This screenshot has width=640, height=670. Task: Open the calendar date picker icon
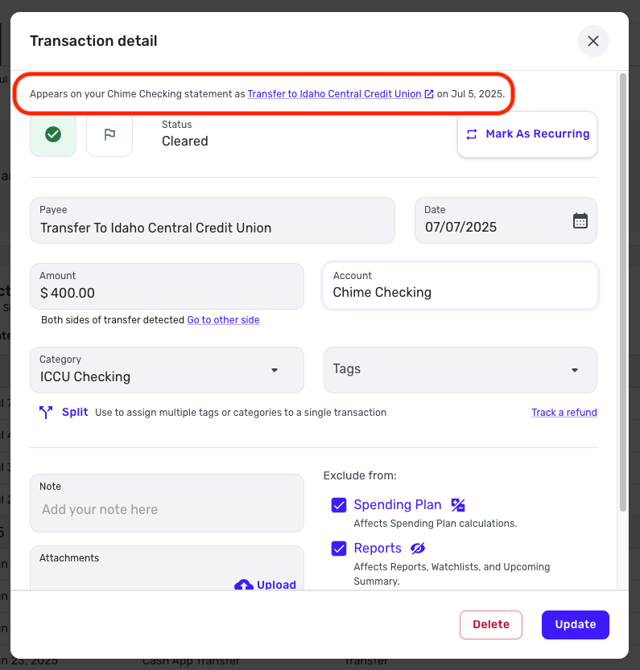(x=580, y=221)
